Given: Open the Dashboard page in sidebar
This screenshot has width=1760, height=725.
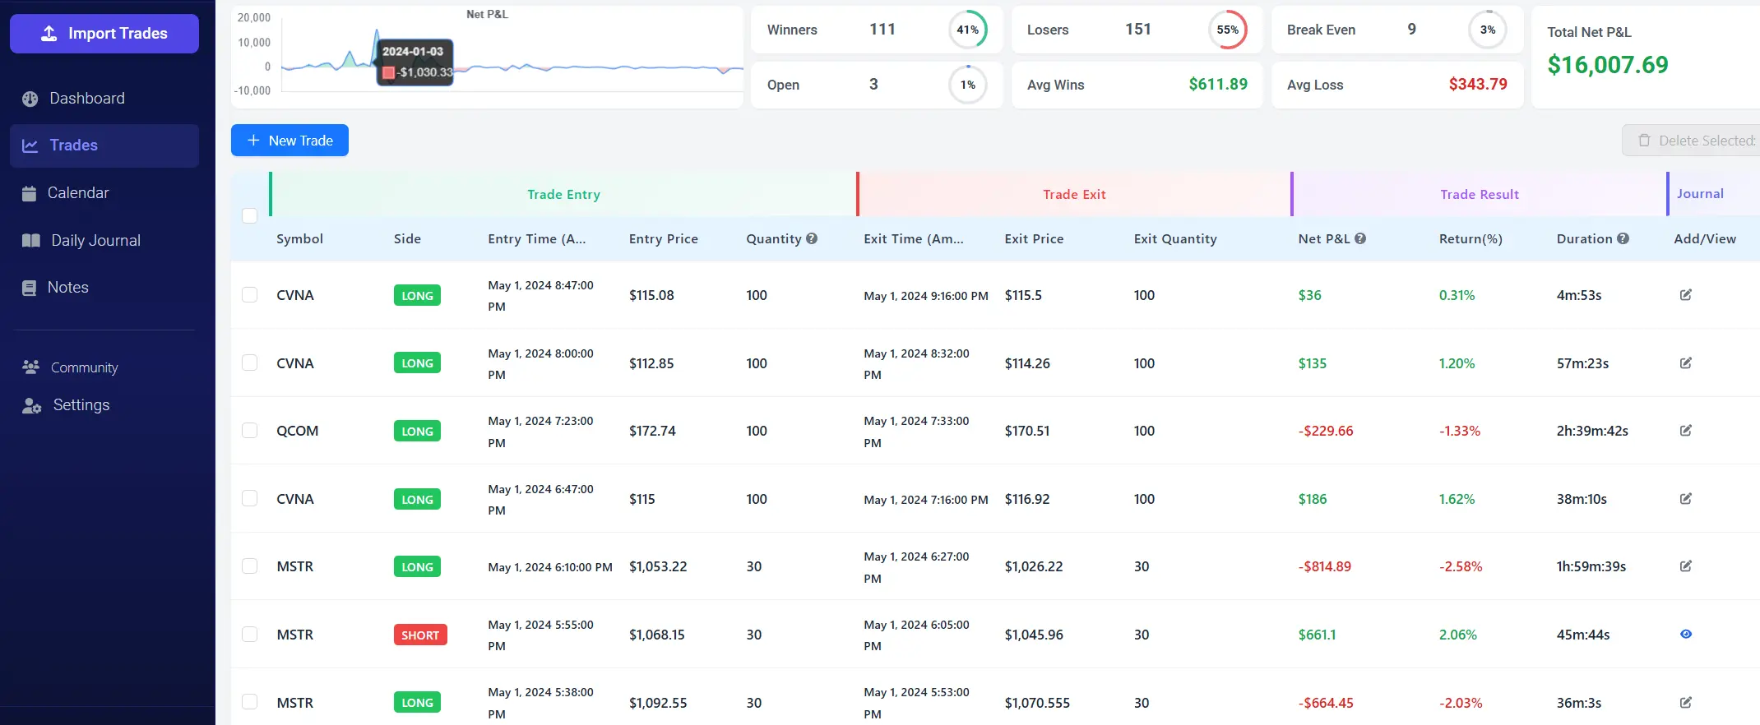Looking at the screenshot, I should tap(86, 99).
